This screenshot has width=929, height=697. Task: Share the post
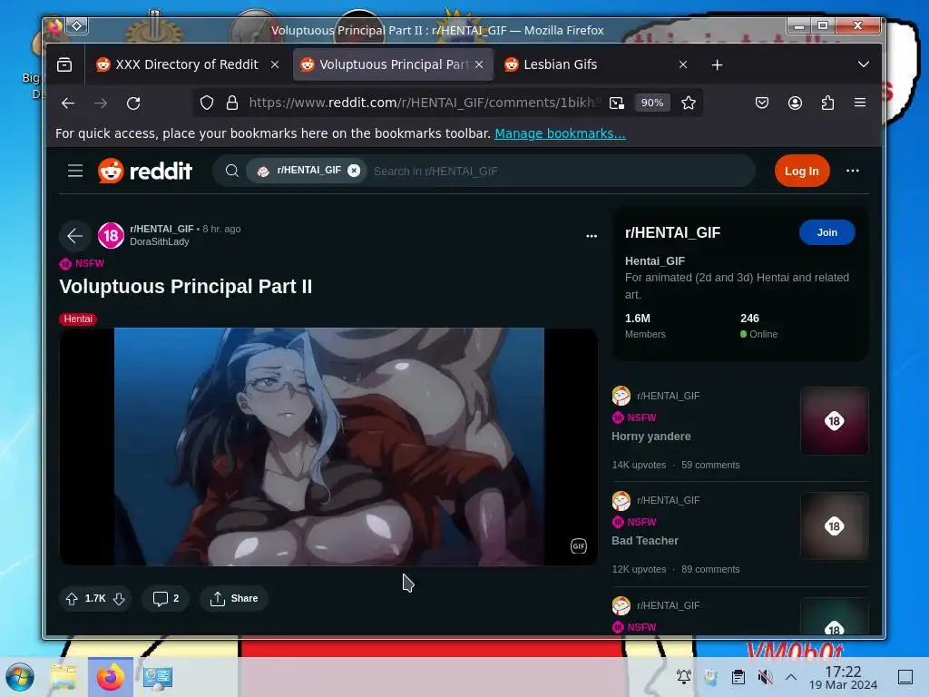(x=234, y=599)
